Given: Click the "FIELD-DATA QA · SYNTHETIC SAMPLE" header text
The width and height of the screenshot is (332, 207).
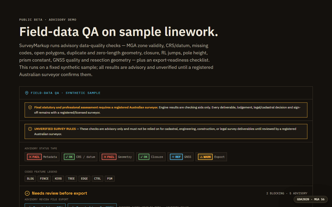Looking at the screenshot, I should point(66,93).
